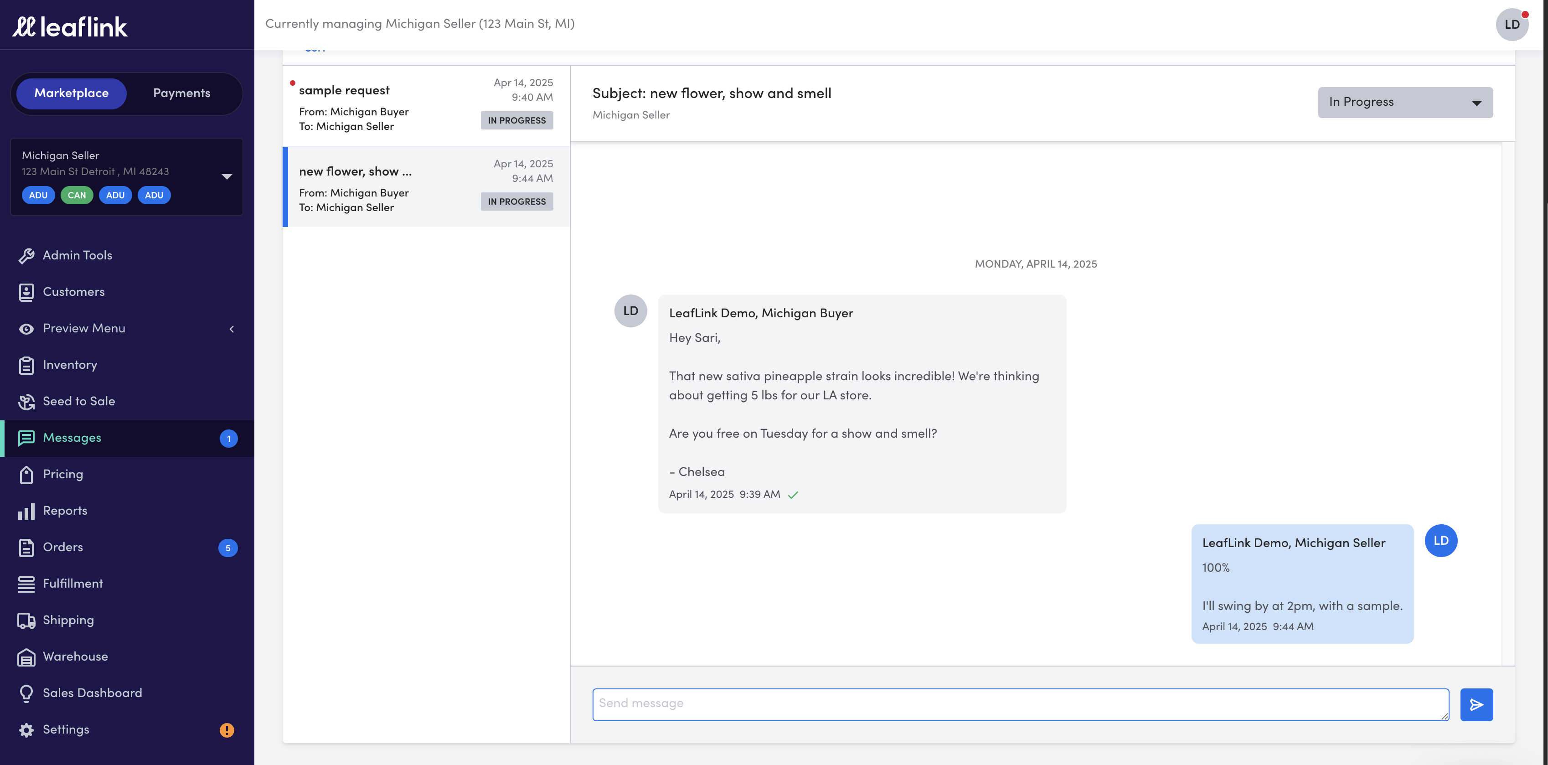Navigate to Fulfillment
The height and width of the screenshot is (765, 1548).
127,584
